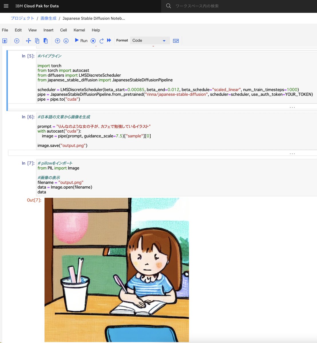Open the View menu
317x343 pixels.
coord(33,30)
